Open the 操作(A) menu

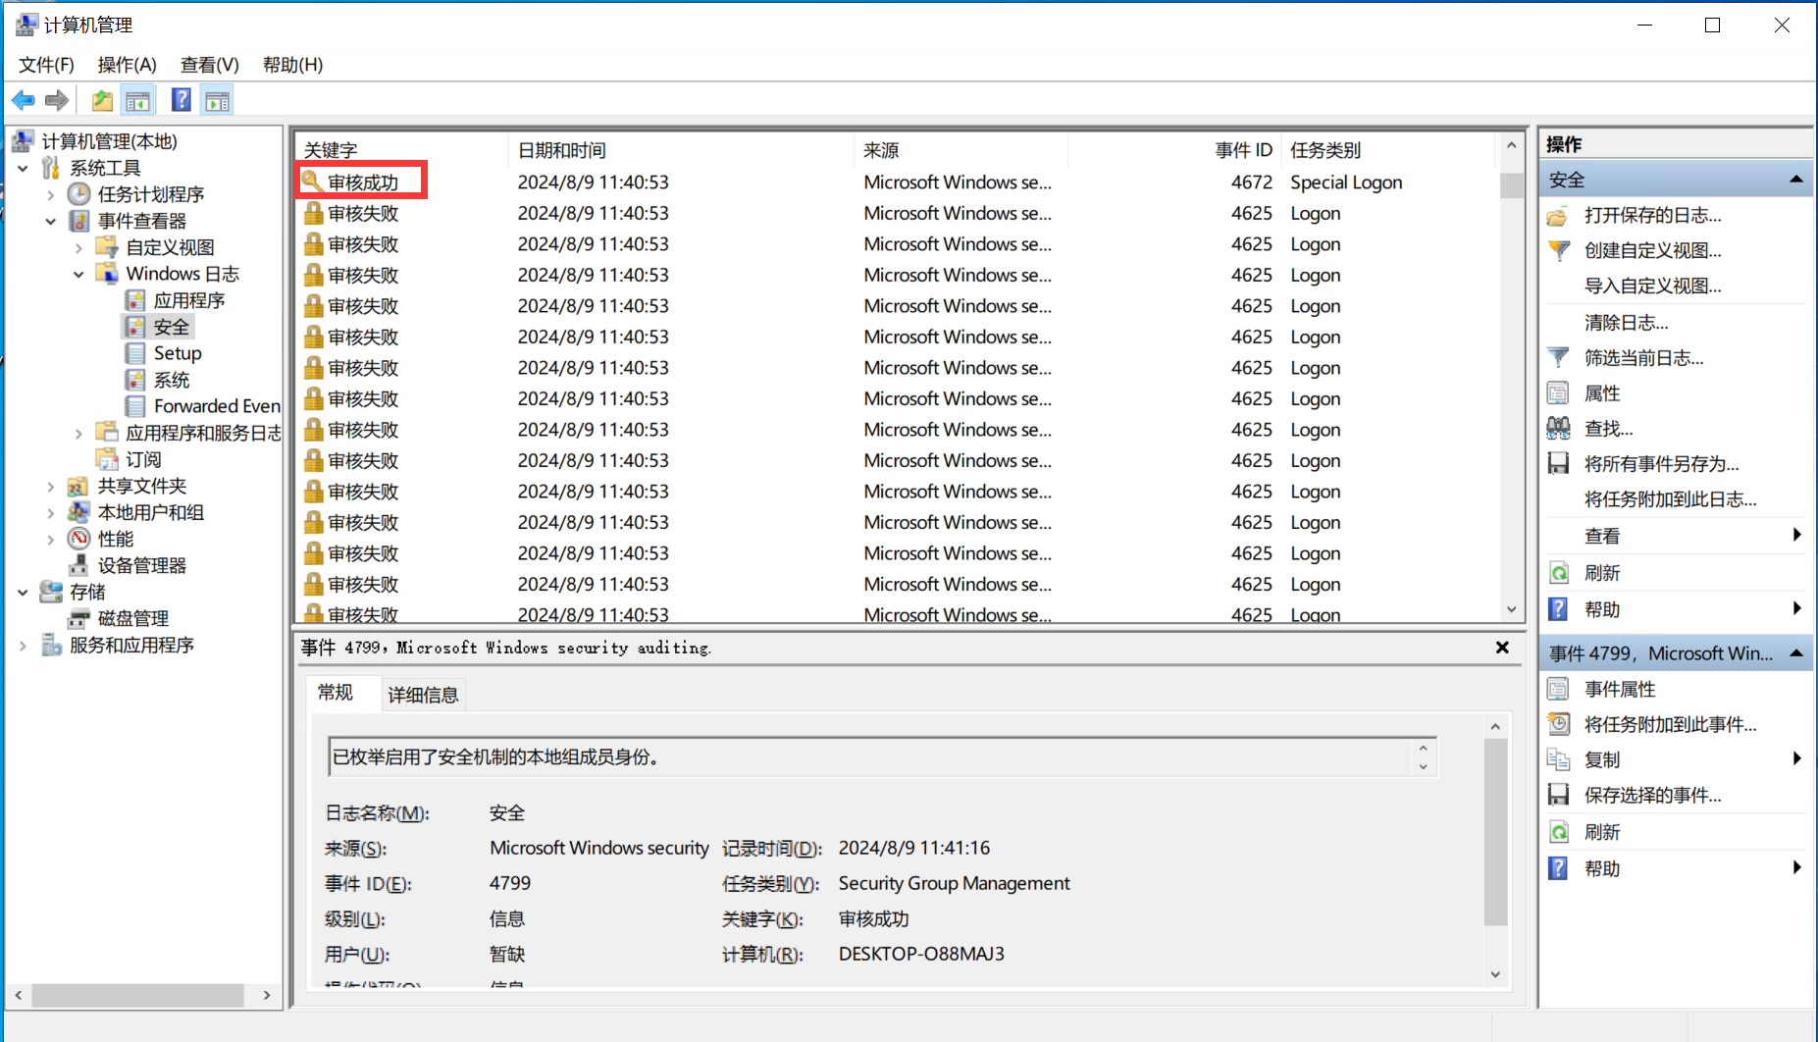127,65
